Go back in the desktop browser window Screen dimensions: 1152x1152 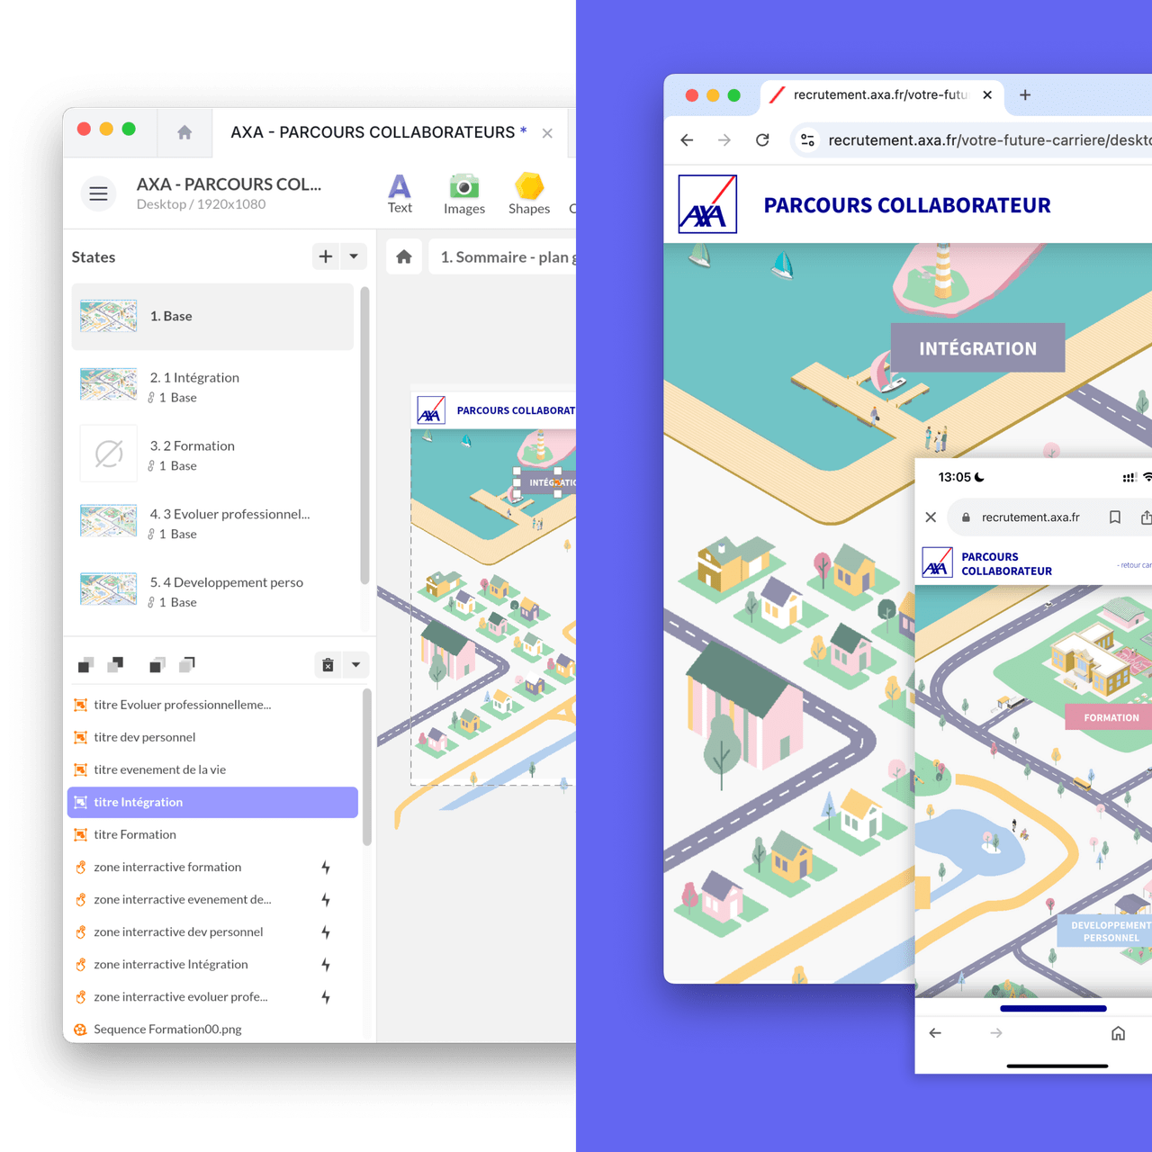point(687,140)
